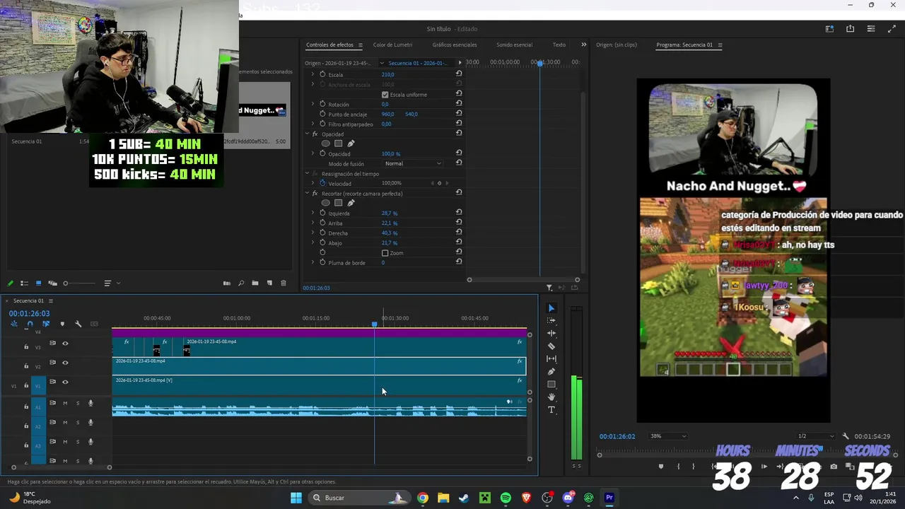Image resolution: width=905 pixels, height=509 pixels.
Task: Open playback resolution 1/2 dropdown
Action: 817,436
